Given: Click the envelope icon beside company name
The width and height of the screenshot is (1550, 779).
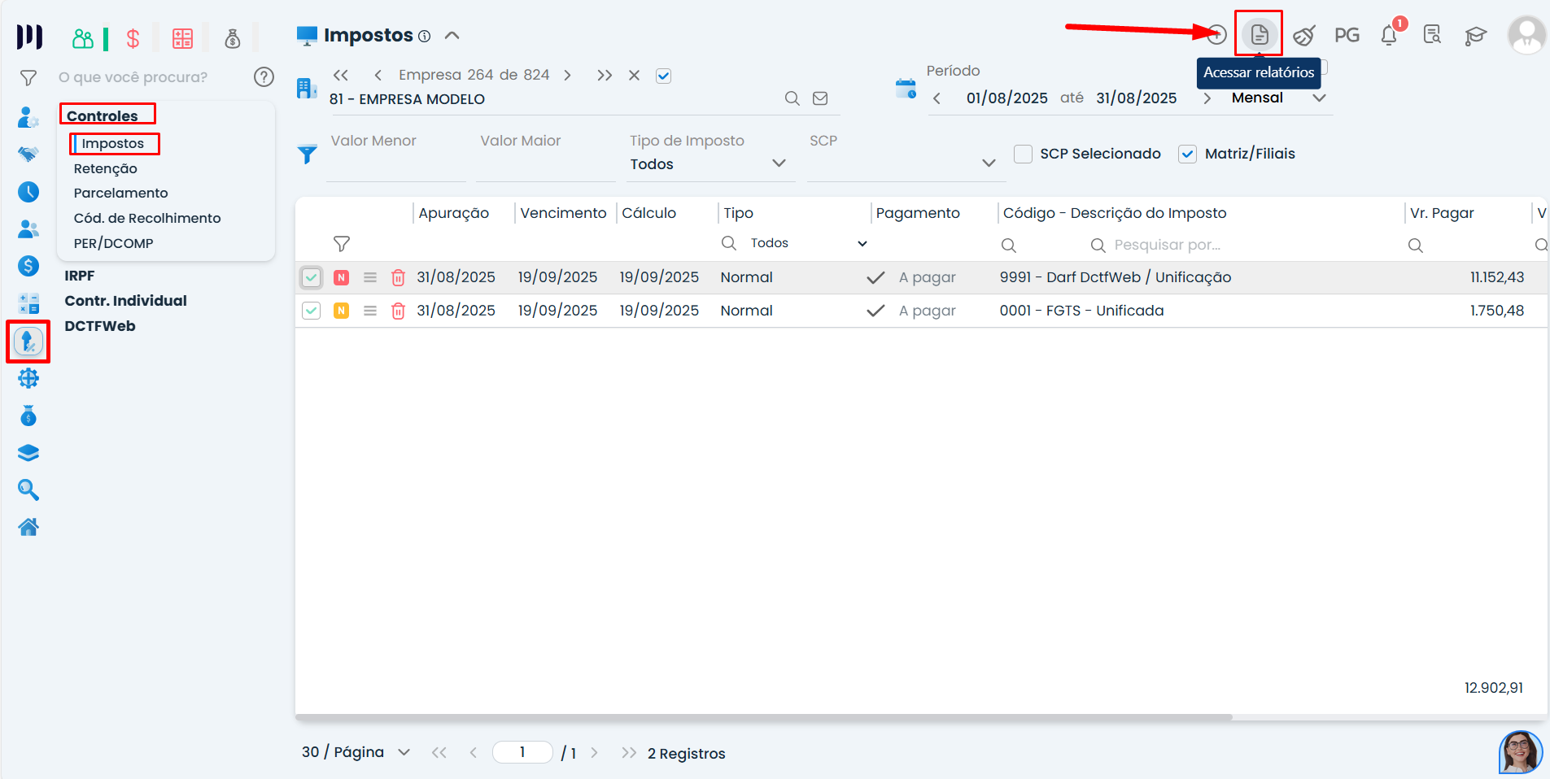Looking at the screenshot, I should coord(820,98).
